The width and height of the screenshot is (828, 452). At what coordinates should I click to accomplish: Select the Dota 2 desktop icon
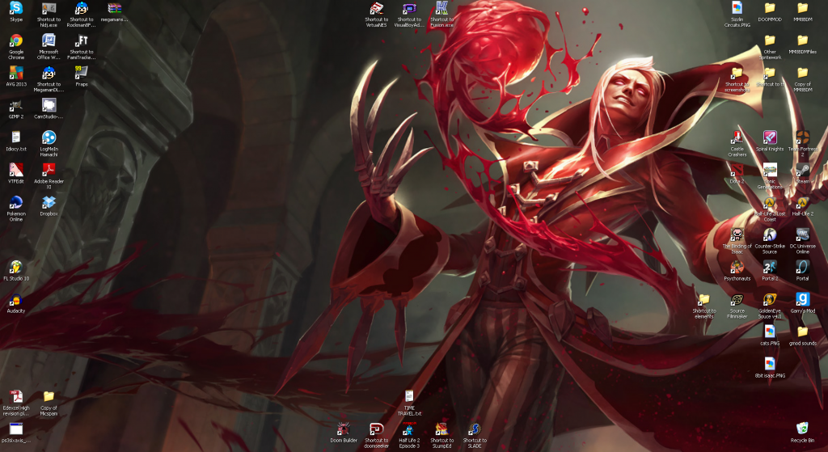(x=737, y=170)
